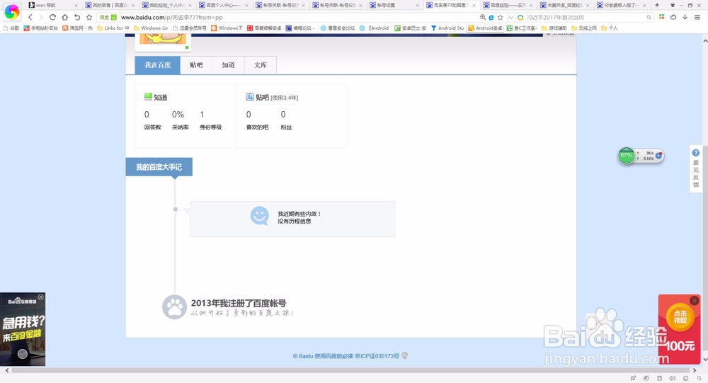Click the zoom magnifier in status bar

pos(699,378)
